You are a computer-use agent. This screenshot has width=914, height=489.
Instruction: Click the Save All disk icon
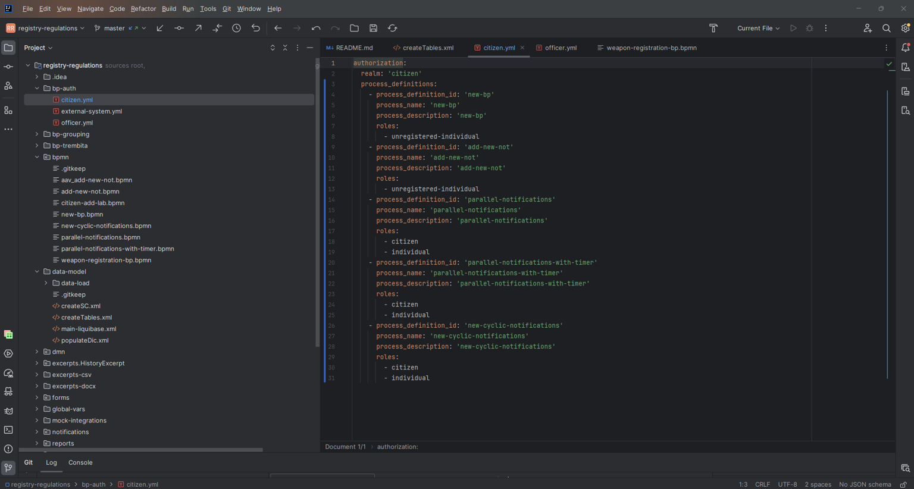coord(374,28)
